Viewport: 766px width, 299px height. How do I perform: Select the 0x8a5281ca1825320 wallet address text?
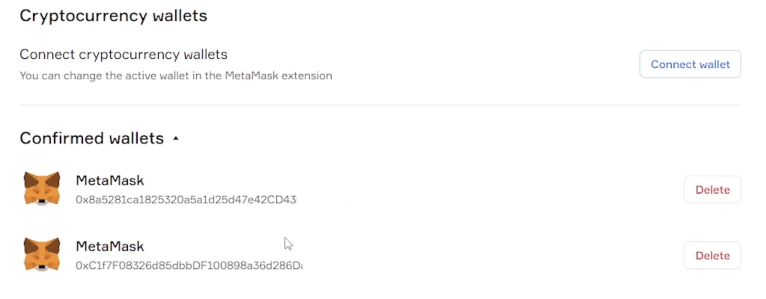coord(186,200)
